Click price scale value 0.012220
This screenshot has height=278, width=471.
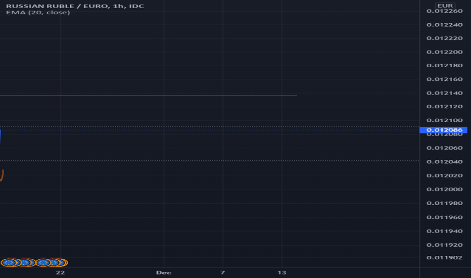(445, 38)
